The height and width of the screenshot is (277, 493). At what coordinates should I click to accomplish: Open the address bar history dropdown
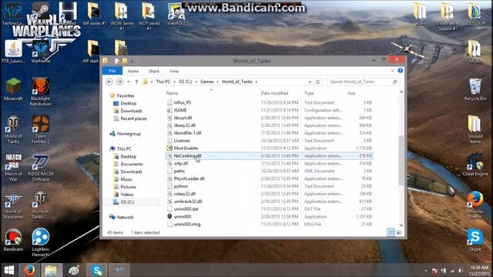pyautogui.click(x=310, y=82)
